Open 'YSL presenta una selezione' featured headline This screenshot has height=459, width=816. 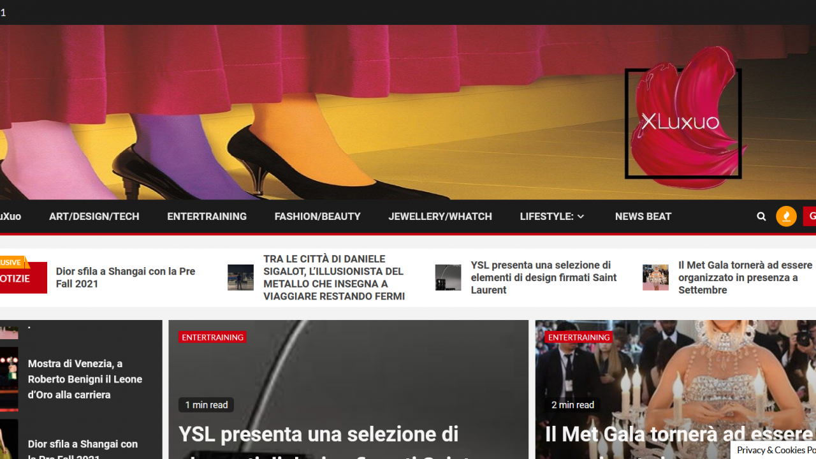click(x=318, y=435)
